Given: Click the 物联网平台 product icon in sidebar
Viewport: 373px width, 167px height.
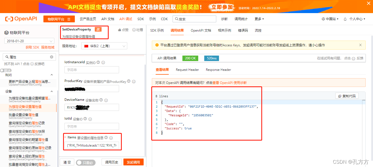Looking at the screenshot, I should click(x=7, y=33).
